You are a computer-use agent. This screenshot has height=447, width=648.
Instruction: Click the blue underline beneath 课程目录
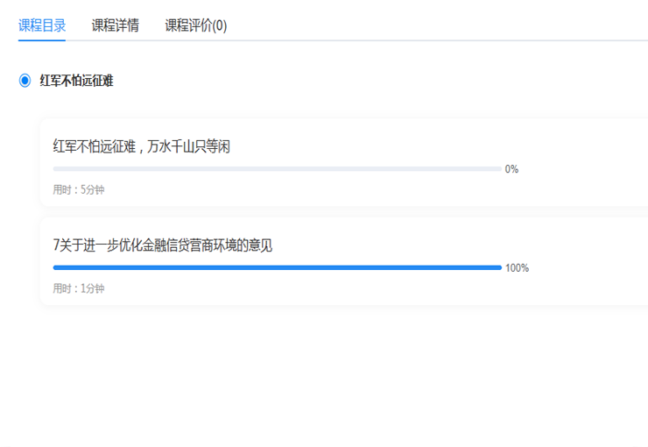[42, 39]
